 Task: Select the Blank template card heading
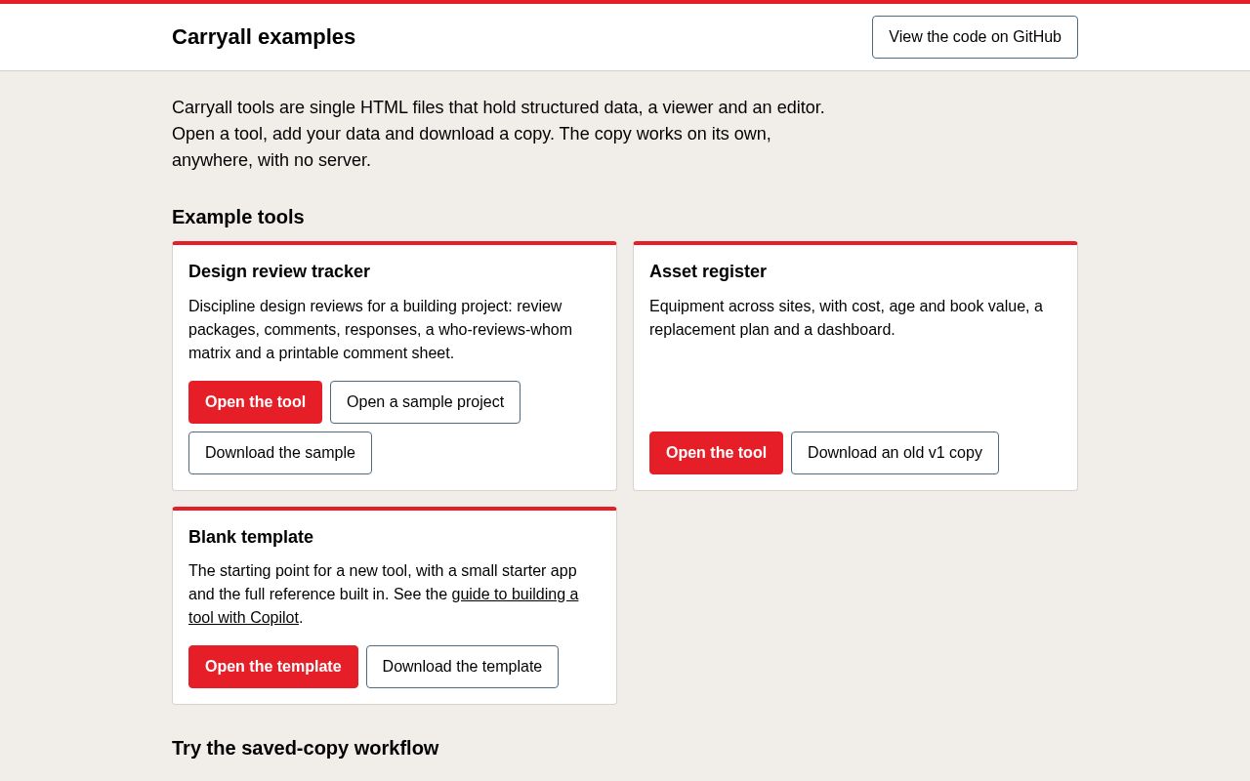coord(251,537)
